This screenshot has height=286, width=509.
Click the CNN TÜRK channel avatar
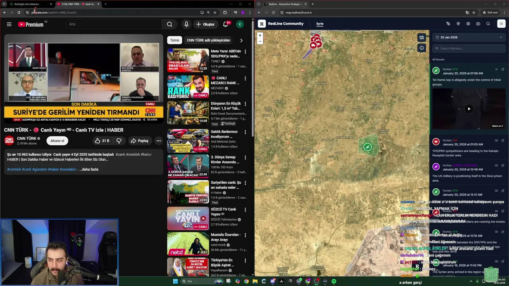pos(9,140)
